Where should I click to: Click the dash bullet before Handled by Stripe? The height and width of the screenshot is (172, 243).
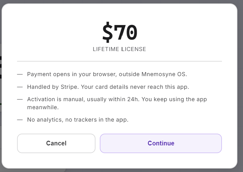click(x=20, y=87)
